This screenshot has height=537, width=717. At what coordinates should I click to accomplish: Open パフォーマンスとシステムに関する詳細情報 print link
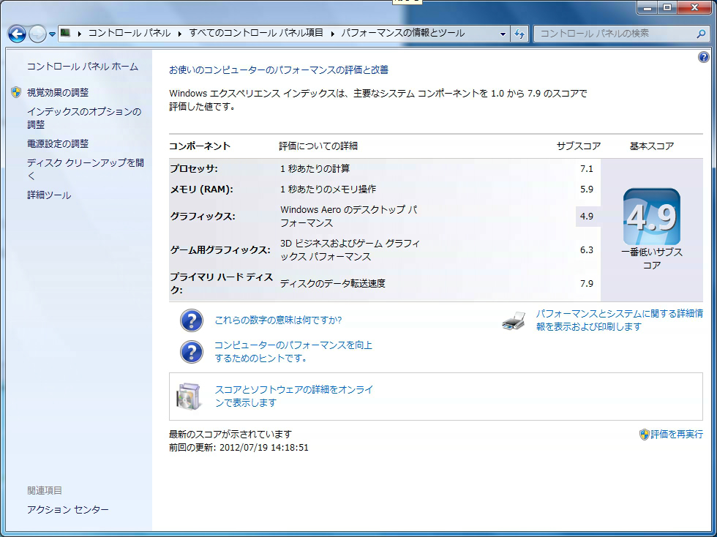coord(620,320)
